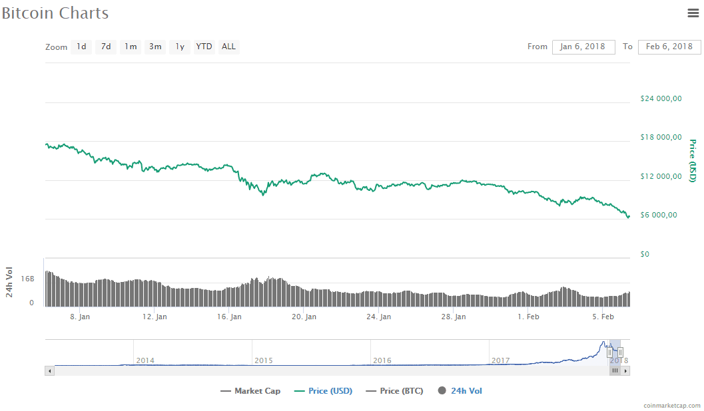The height and width of the screenshot is (411, 704).
Task: Click the '16. Jan' date axis label
Action: pyautogui.click(x=229, y=317)
